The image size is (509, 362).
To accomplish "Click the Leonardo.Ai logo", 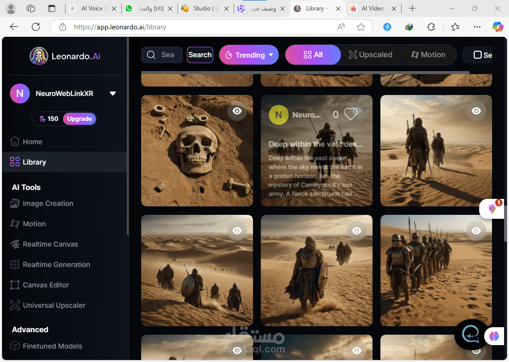I will 65,56.
